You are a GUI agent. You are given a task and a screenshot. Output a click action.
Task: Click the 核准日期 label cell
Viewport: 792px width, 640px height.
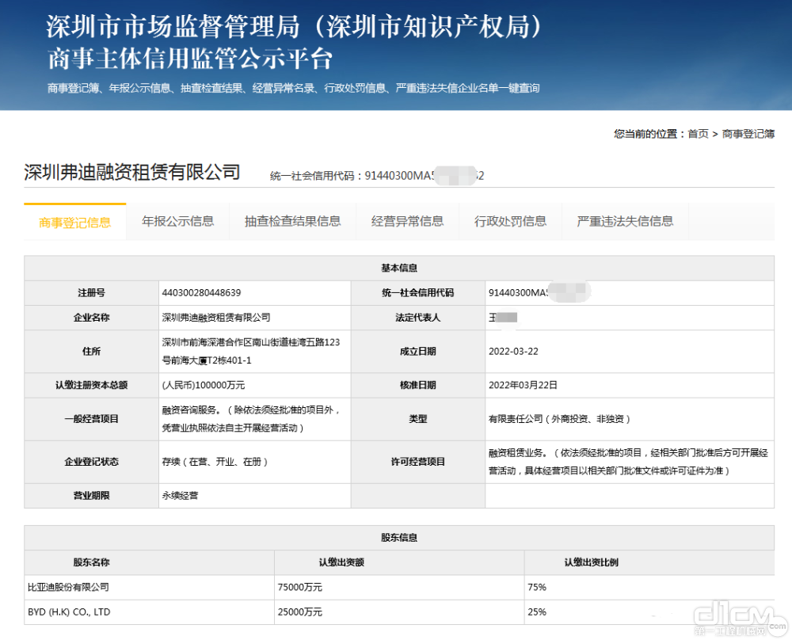pos(417,386)
